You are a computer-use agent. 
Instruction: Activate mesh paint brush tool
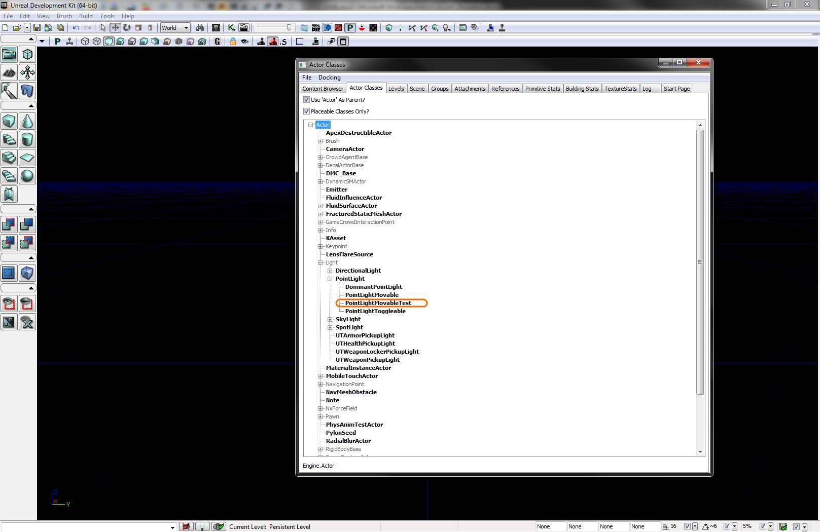tap(9, 91)
